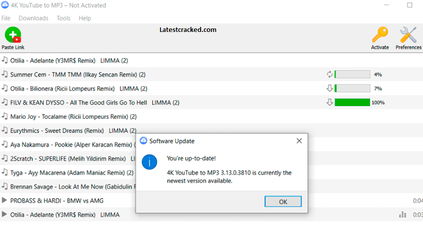Click the equalizer bars icon on last Otilia row
This screenshot has width=423, height=225.
402,215
